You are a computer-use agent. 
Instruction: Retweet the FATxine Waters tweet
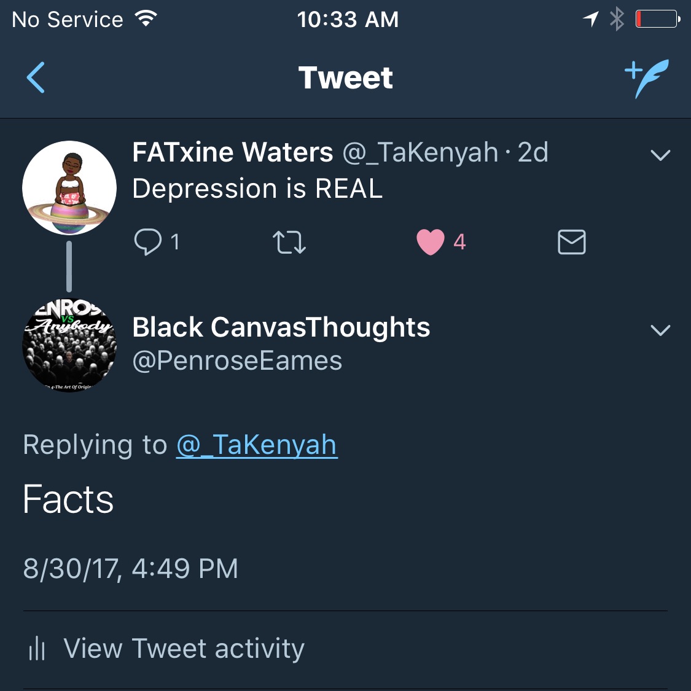click(289, 242)
